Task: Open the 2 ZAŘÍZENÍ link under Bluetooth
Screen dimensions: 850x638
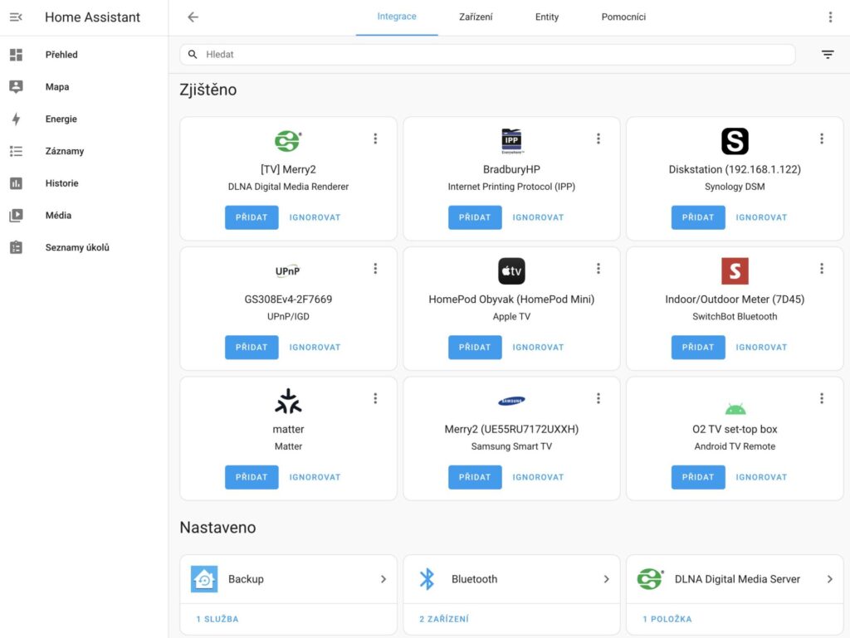Action: click(444, 619)
